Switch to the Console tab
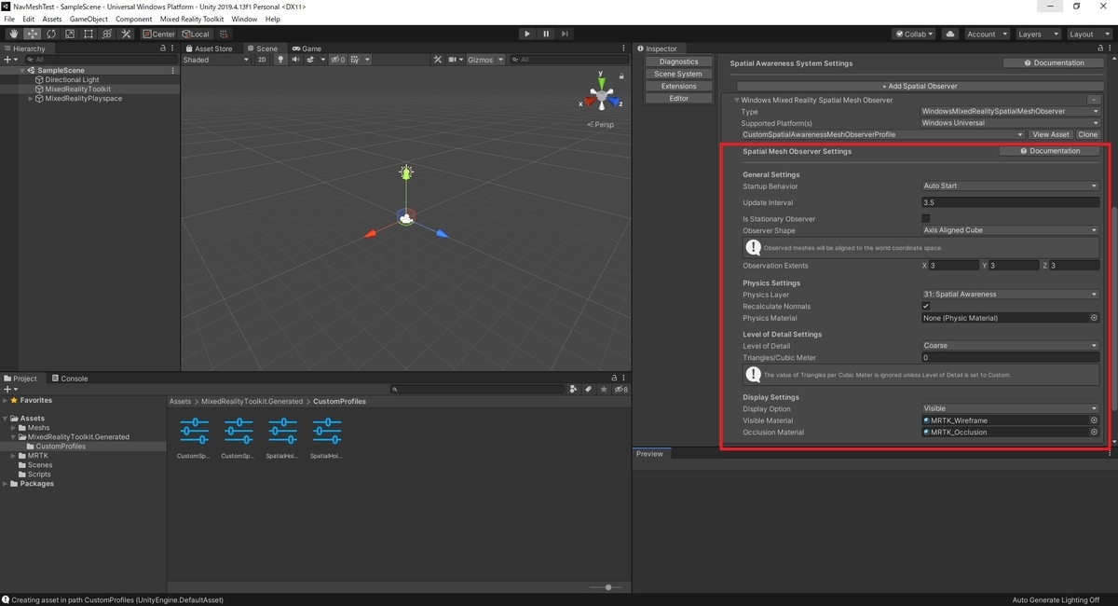Viewport: 1118px width, 606px height. pos(70,379)
